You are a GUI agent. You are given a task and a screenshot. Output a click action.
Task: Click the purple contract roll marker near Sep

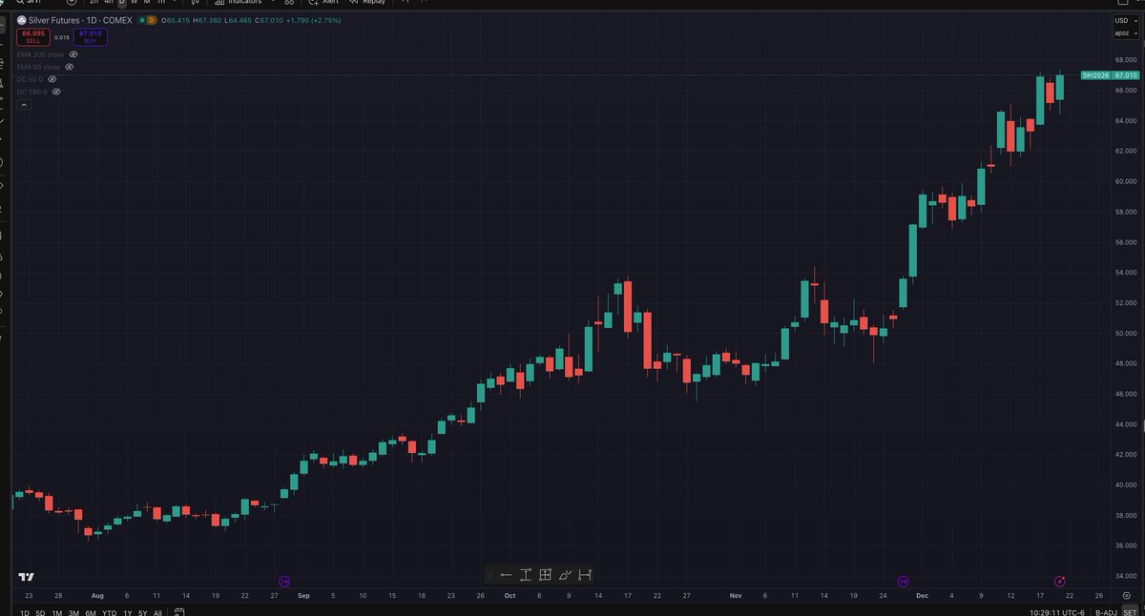(284, 581)
